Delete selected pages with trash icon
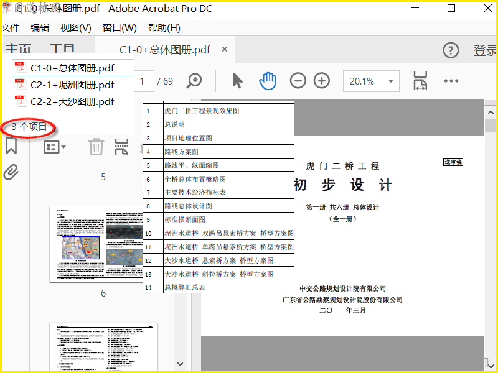498x373 pixels. [x=96, y=147]
